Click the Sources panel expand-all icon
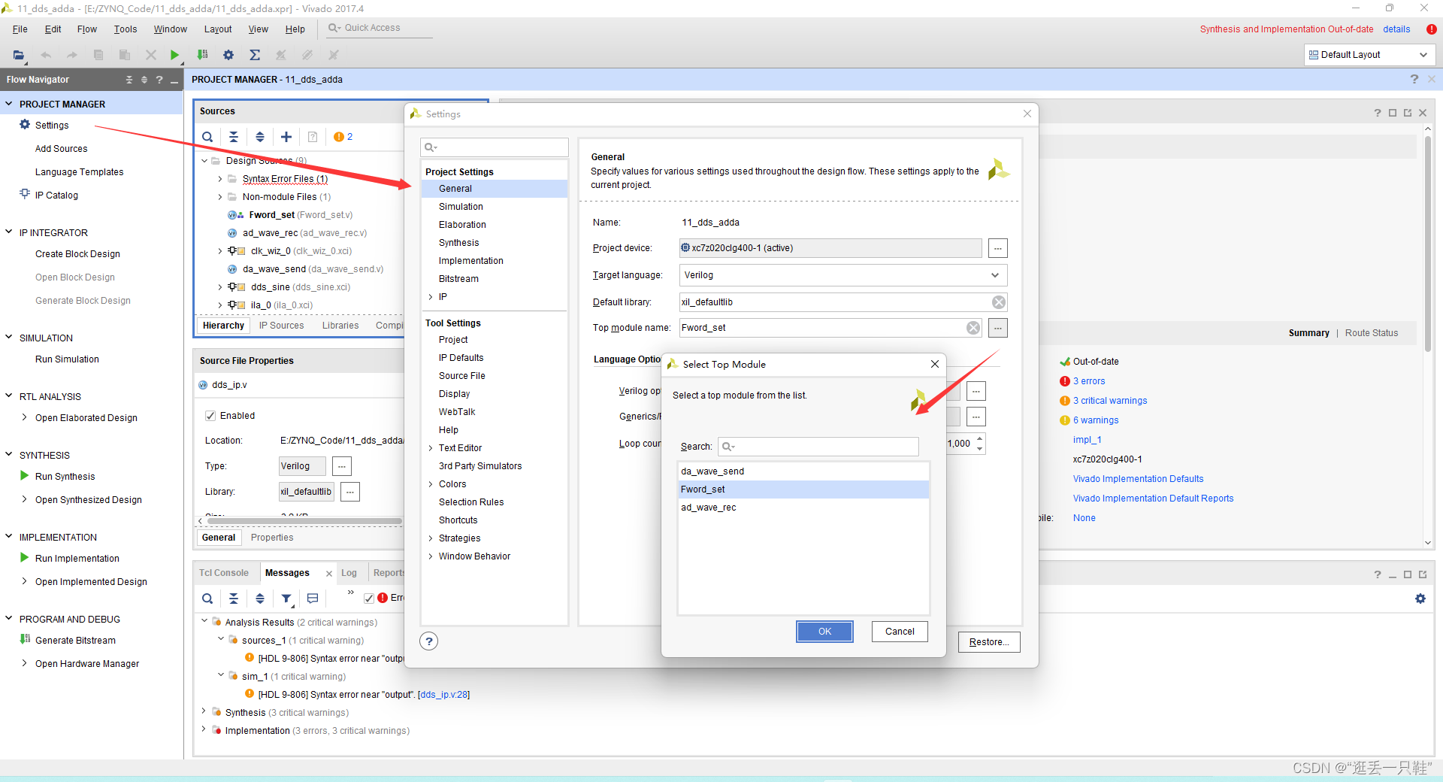The width and height of the screenshot is (1443, 782). (260, 137)
